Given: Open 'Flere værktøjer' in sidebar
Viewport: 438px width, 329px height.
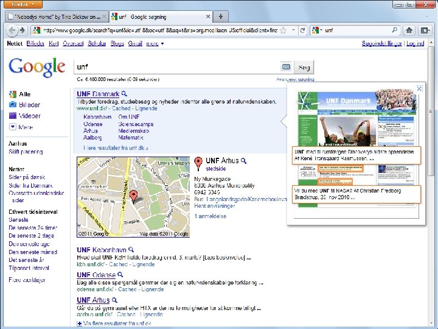Looking at the screenshot, I should (27, 280).
